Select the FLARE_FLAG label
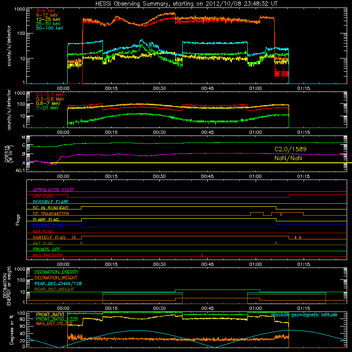The height and width of the screenshot is (352, 352). (x=46, y=220)
